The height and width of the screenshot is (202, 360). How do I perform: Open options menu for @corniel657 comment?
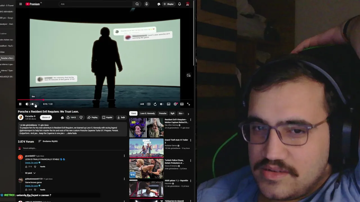click(124, 156)
